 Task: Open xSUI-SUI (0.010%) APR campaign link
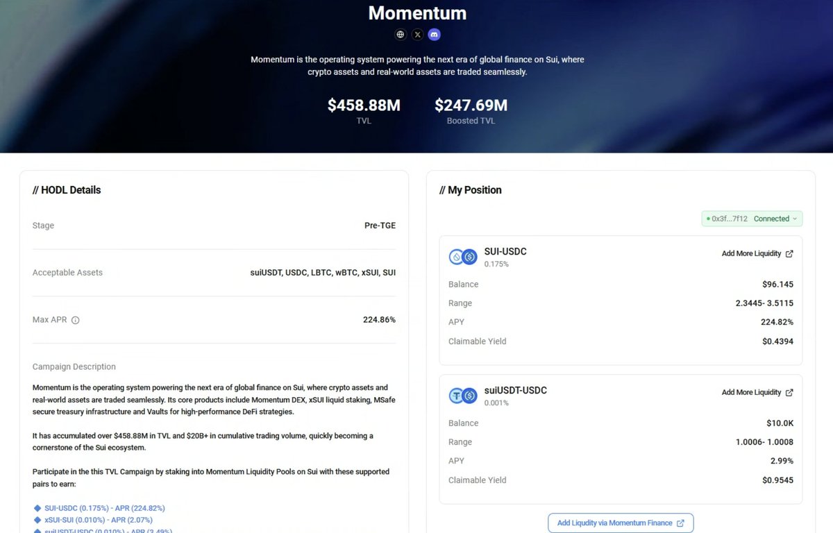[99, 520]
